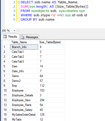This screenshot has height=121, width=105.
Task: Select the Employee_New cell
Action: [24, 100]
